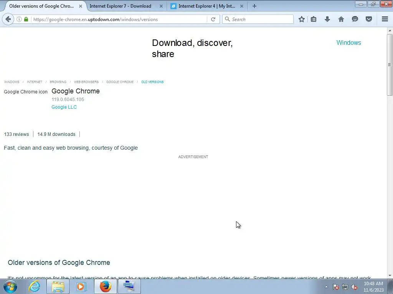
Task: Click the Google Chrome app title
Action: pyautogui.click(x=76, y=91)
